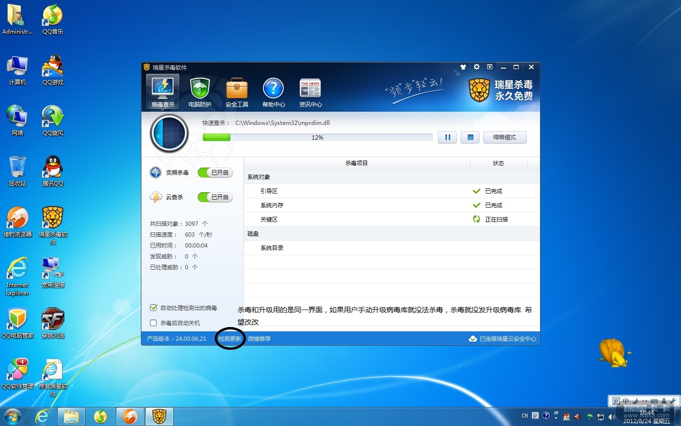
Task: Open 宽带连接 desktop shortcut
Action: pos(53,273)
